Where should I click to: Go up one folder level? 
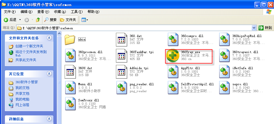[38, 20]
